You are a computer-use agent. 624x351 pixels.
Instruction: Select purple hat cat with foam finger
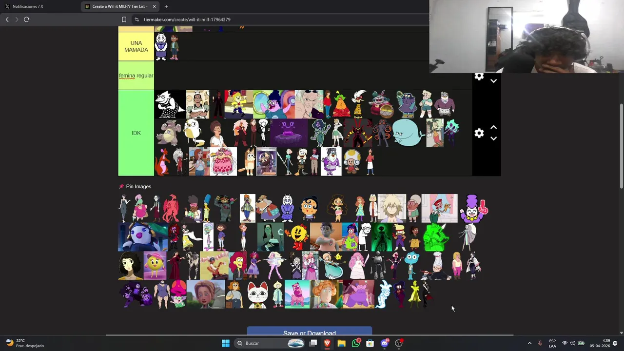click(x=473, y=208)
